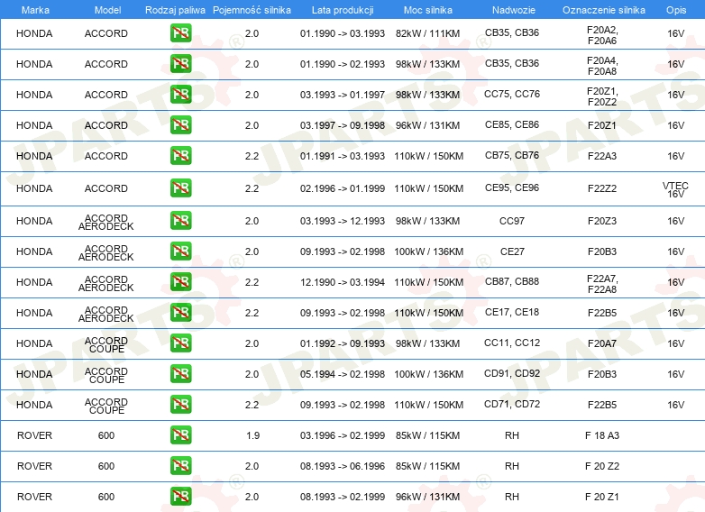This screenshot has width=705, height=512.
Task: Click the date range 03.1993 -> 12.1993
Action: point(343,221)
